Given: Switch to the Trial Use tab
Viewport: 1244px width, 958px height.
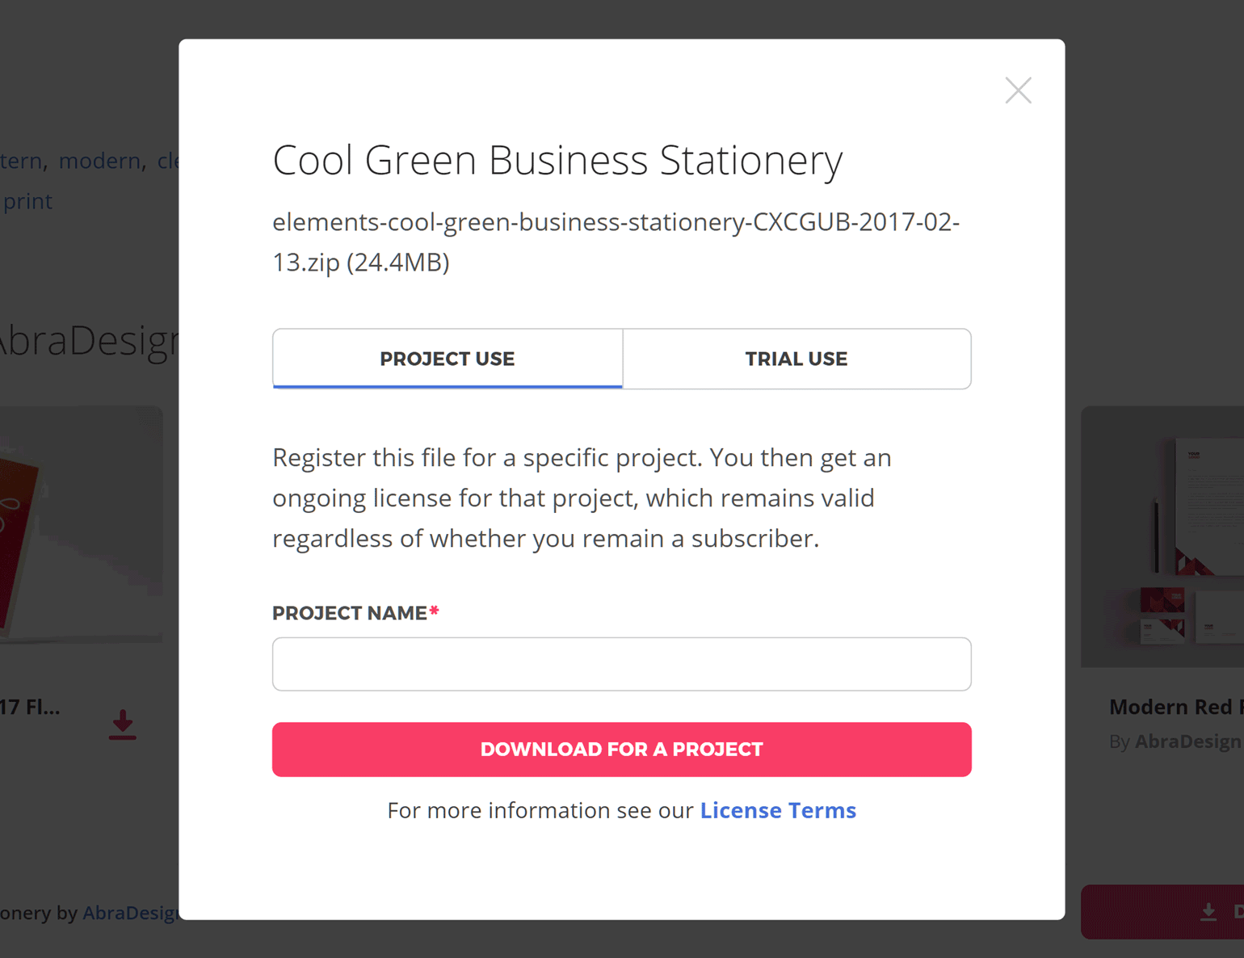Looking at the screenshot, I should [x=796, y=359].
